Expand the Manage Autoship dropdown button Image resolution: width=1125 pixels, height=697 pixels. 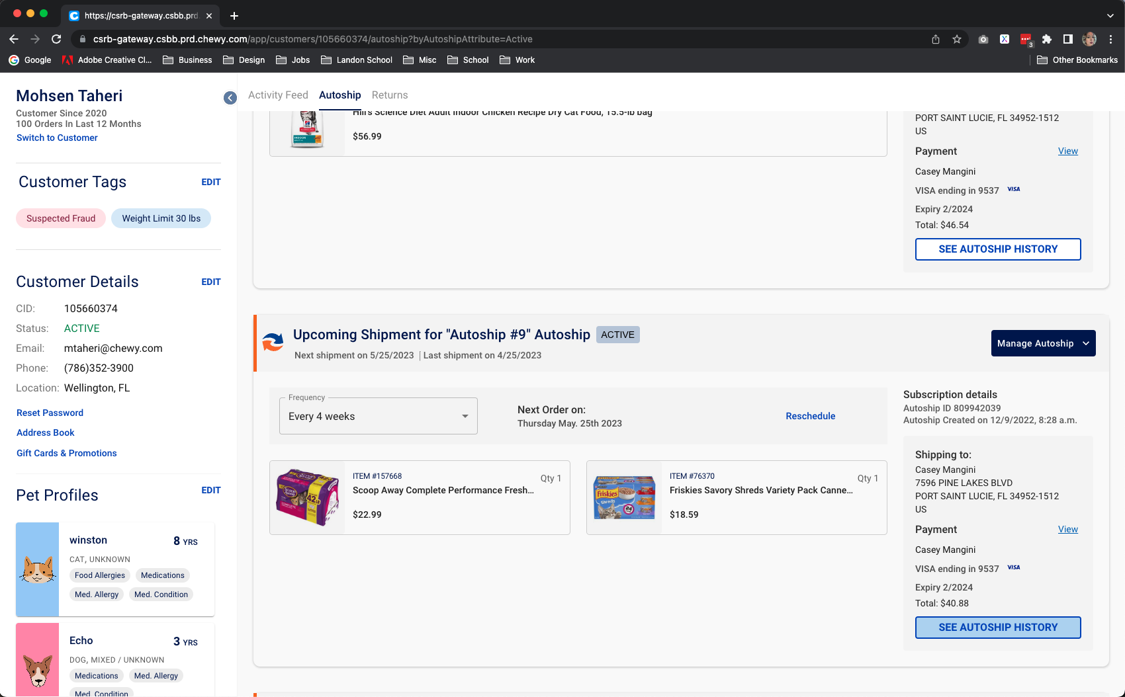(x=1044, y=343)
